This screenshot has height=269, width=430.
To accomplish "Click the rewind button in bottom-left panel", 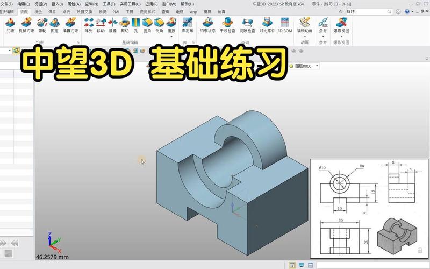I will point(15,243).
